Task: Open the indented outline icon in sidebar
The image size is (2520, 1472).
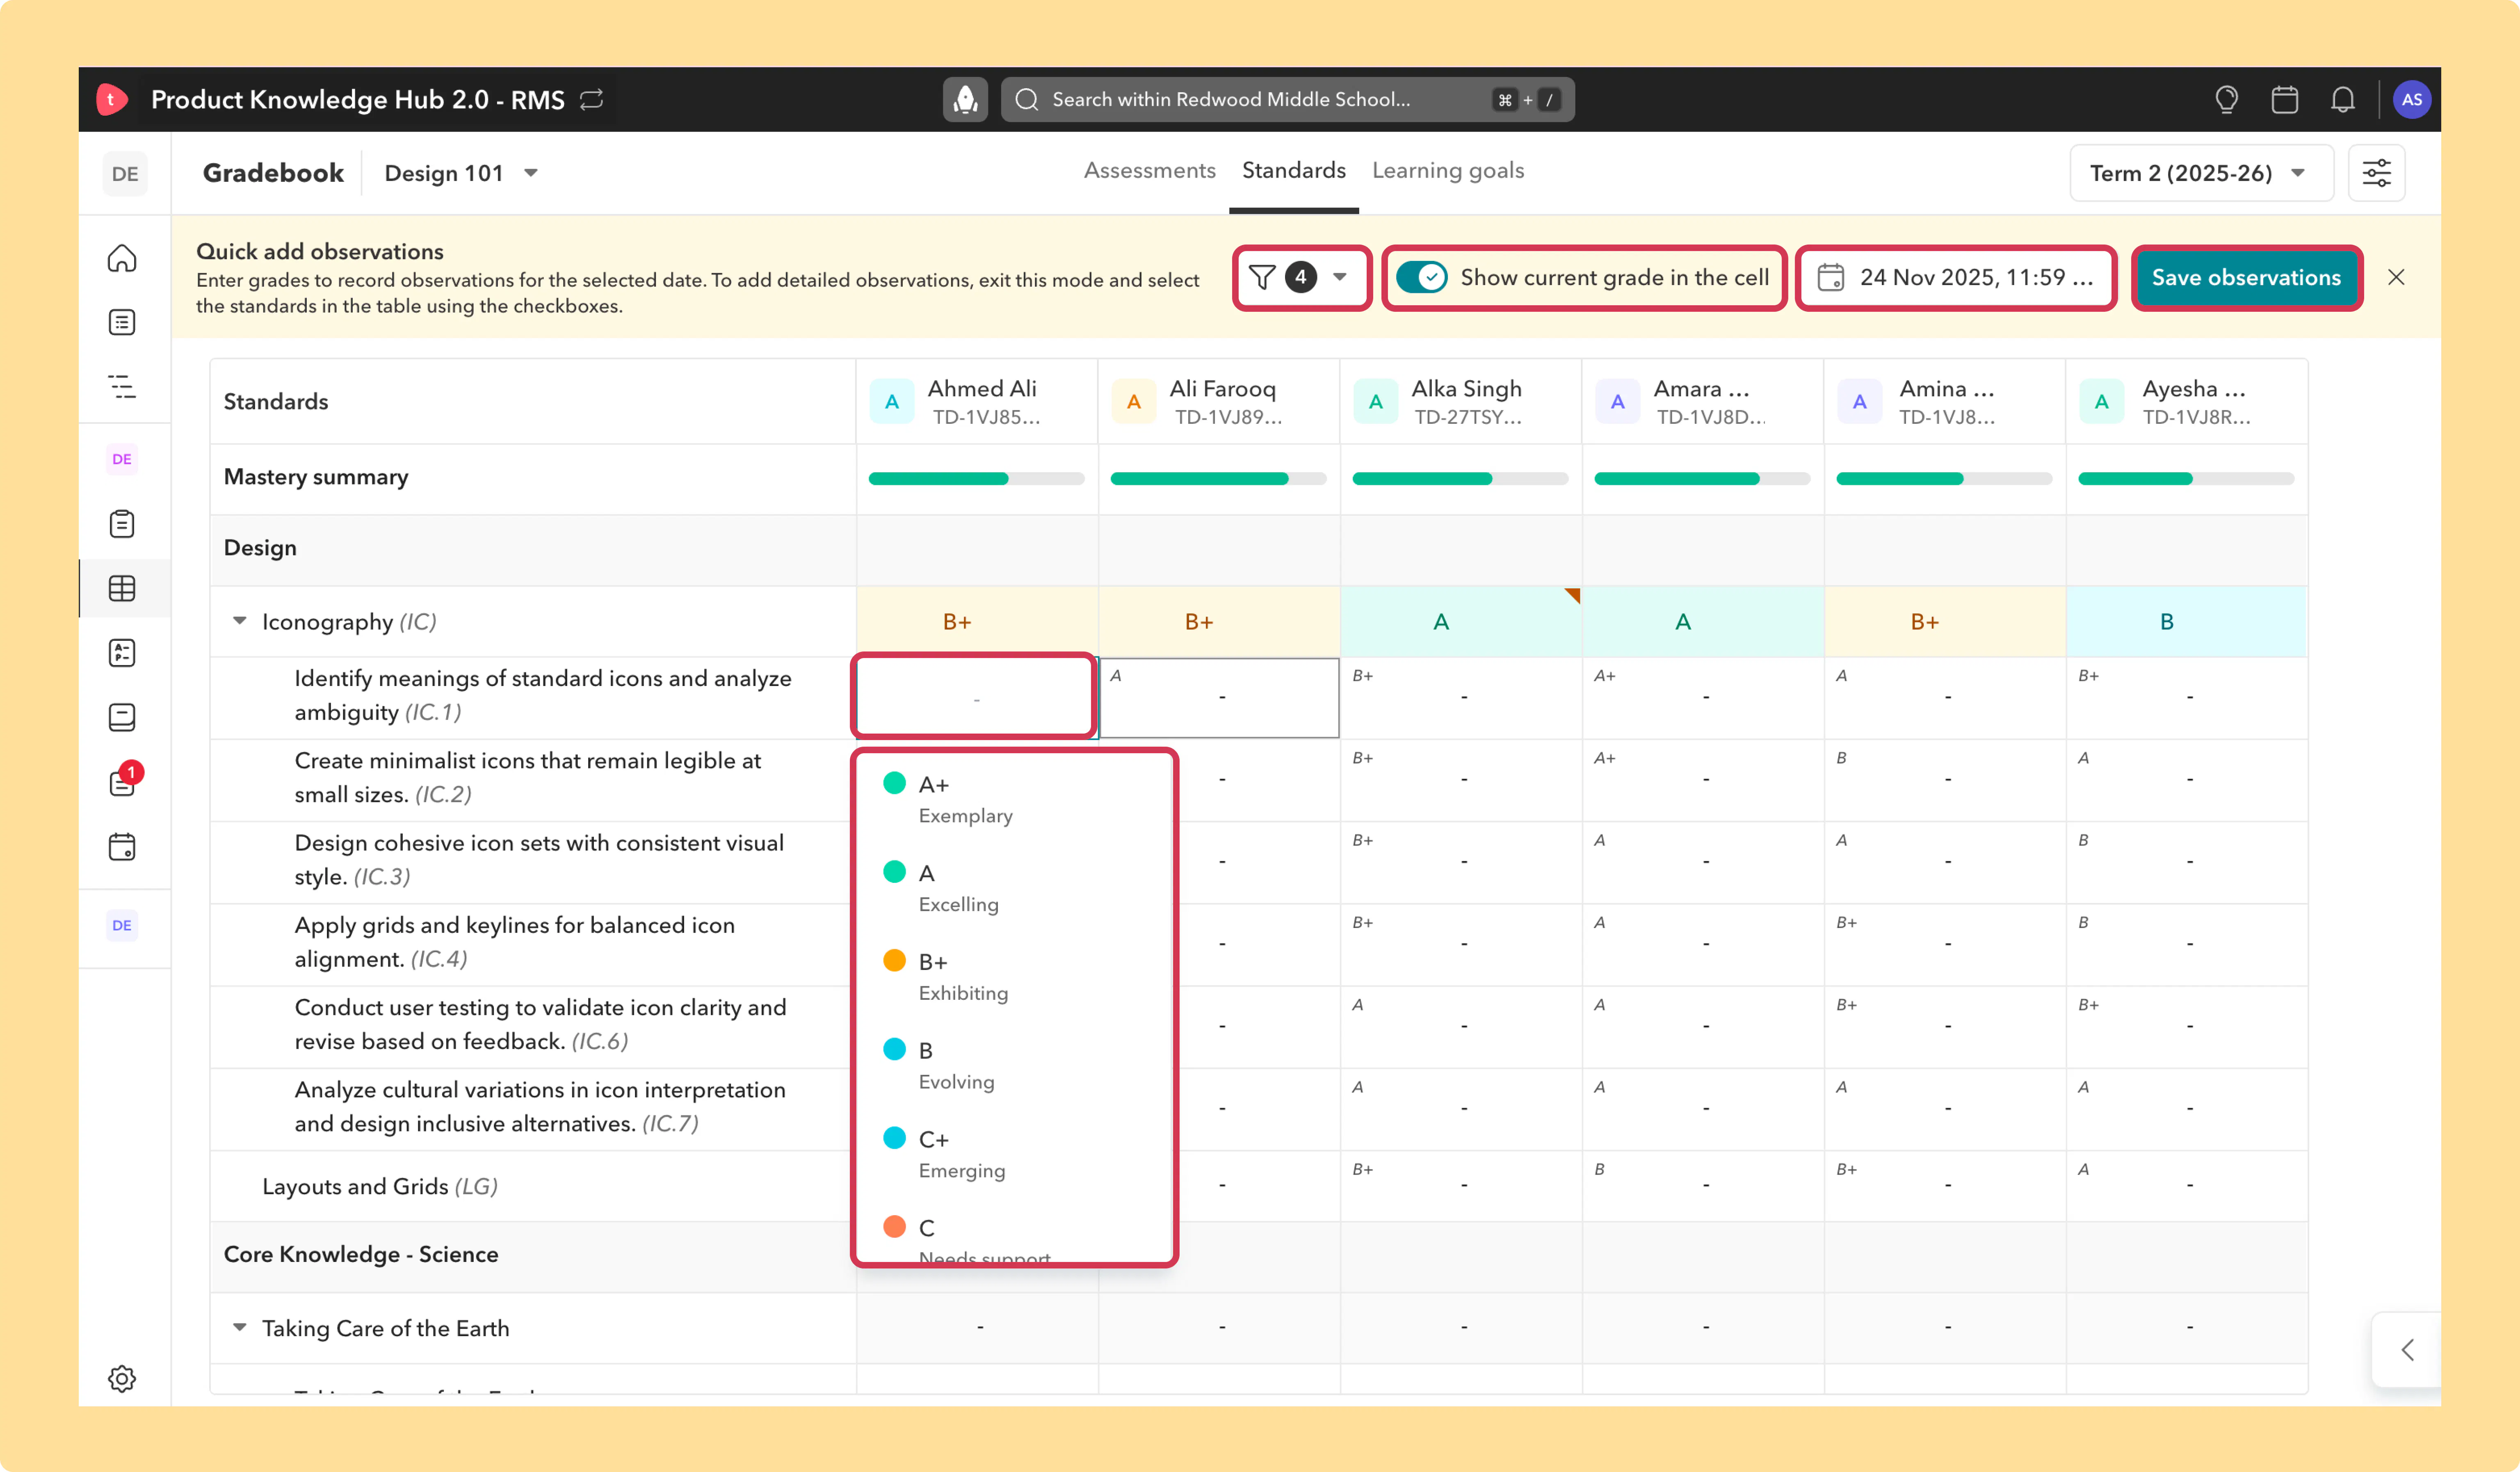Action: 122,386
